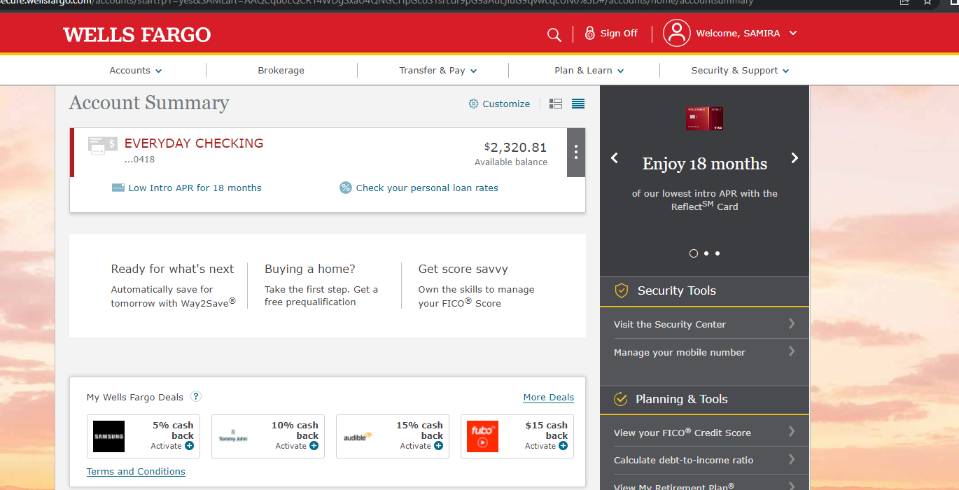959x490 pixels.
Task: Click the browser bookmark star icon
Action: pyautogui.click(x=927, y=2)
